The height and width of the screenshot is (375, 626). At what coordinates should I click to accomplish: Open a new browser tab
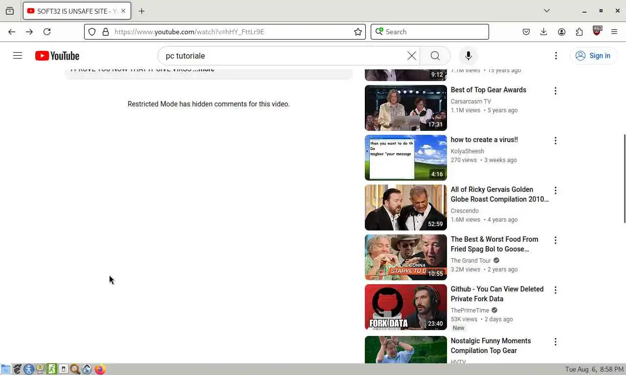click(141, 11)
